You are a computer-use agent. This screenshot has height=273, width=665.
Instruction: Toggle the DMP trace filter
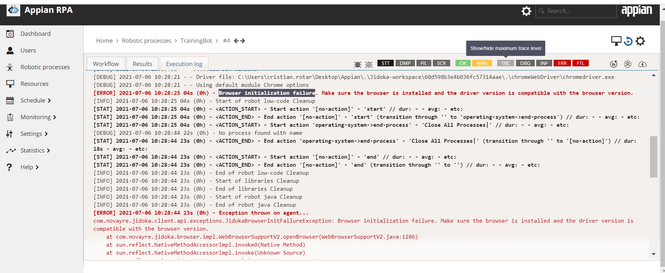pos(405,63)
